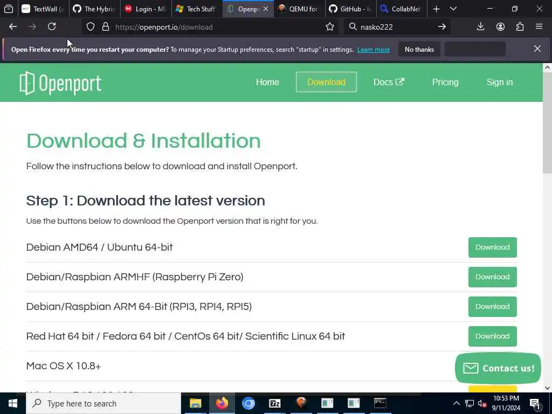
Task: Click the Download & Installation heading
Action: [143, 141]
